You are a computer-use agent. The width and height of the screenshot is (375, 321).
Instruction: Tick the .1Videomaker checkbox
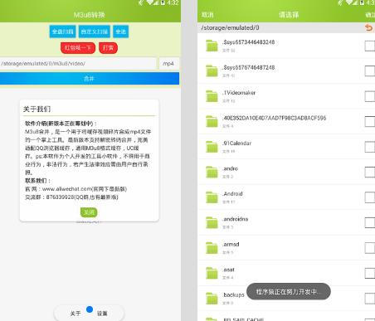pyautogui.click(x=370, y=96)
